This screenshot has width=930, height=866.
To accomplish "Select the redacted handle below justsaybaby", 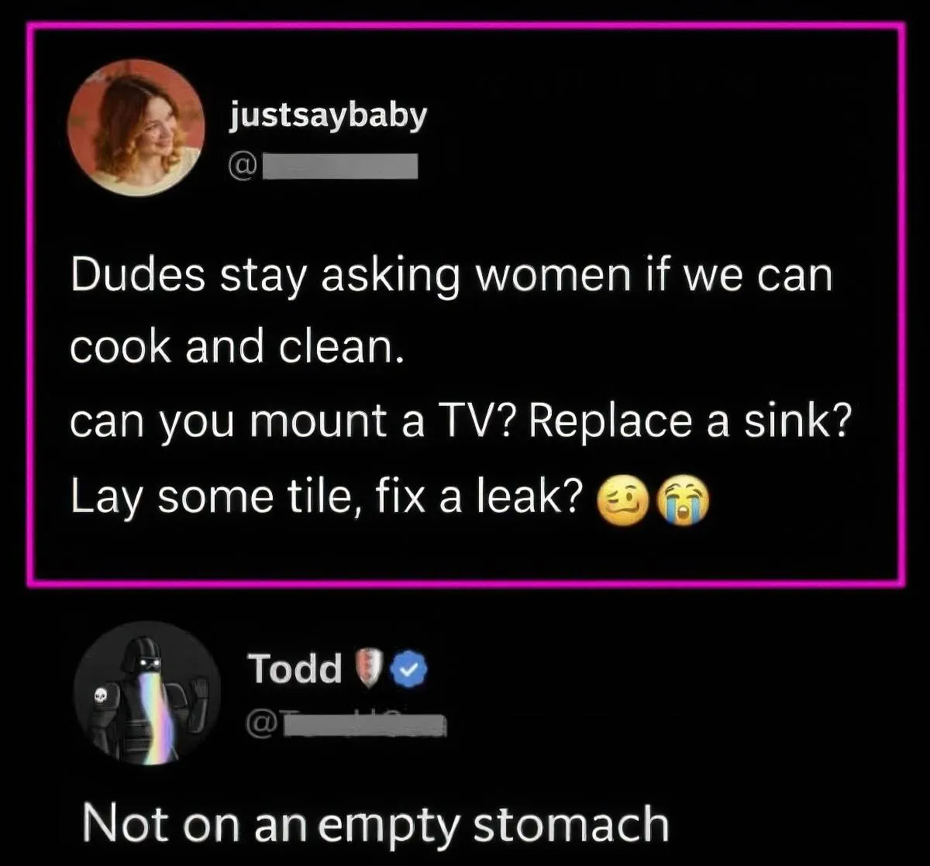I will 340,167.
